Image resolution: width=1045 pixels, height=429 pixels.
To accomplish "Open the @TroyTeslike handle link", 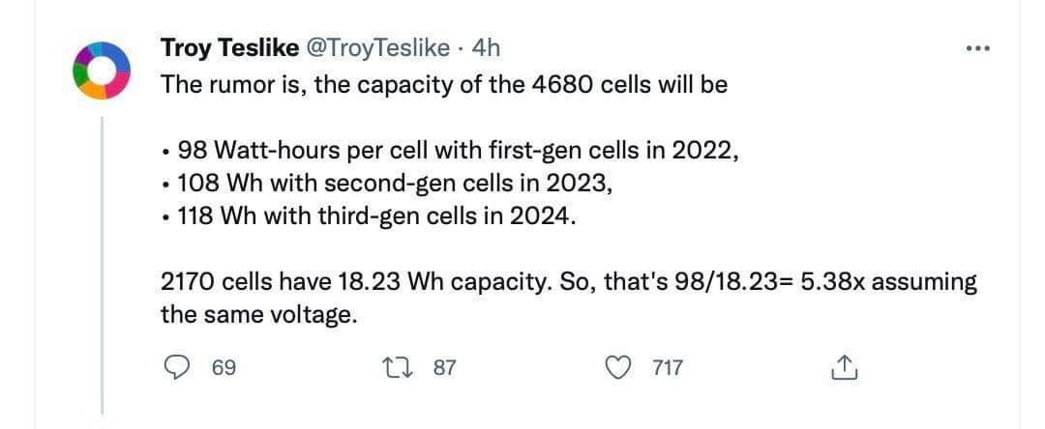I will click(377, 48).
